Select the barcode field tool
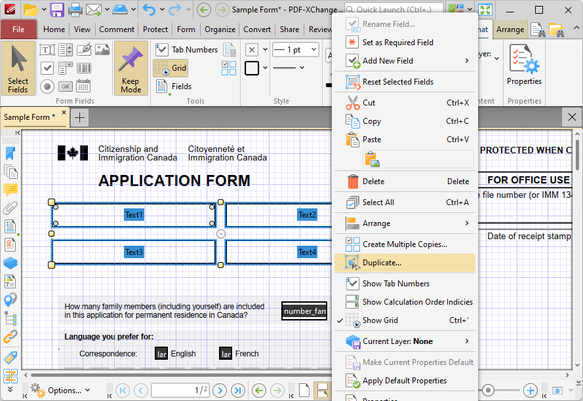The height and width of the screenshot is (401, 583). [84, 68]
